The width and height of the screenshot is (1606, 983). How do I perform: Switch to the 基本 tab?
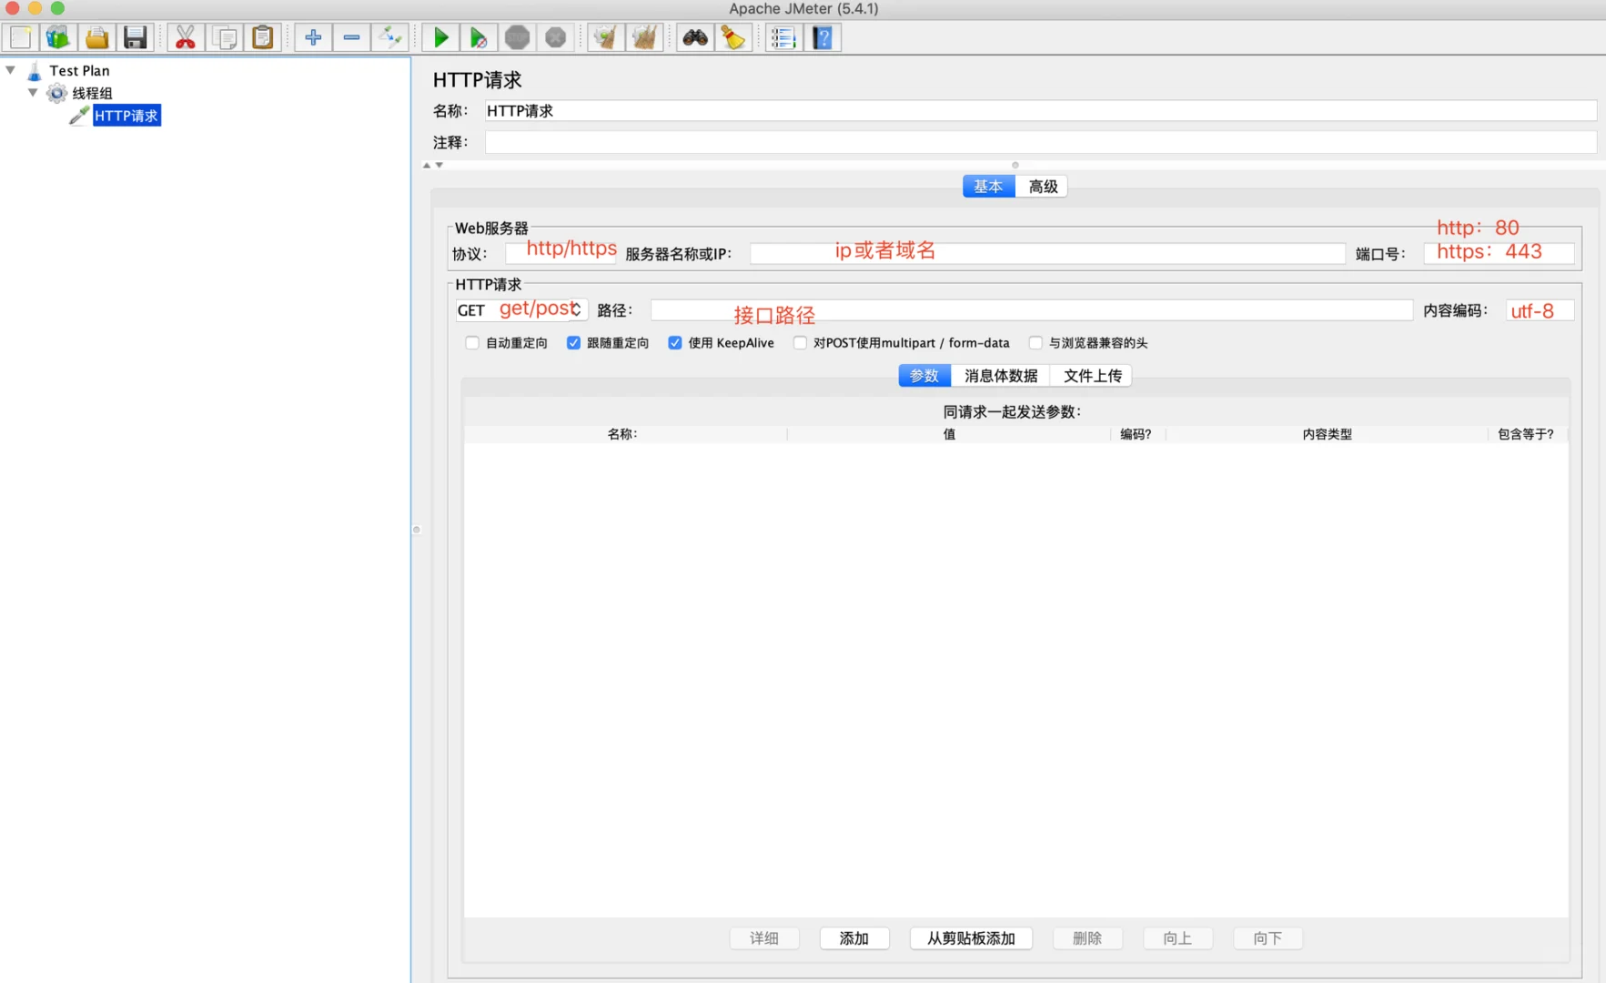[988, 187]
